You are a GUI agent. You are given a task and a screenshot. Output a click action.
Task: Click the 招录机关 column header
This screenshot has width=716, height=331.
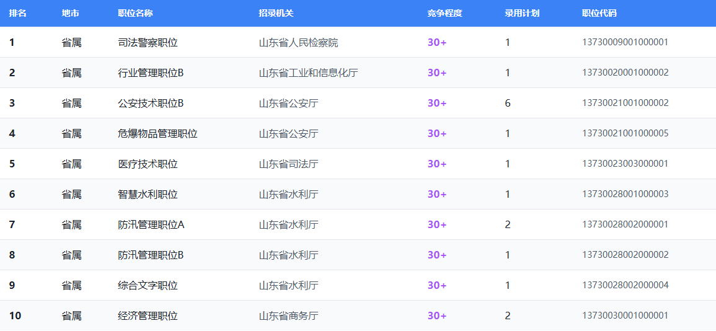click(x=276, y=13)
